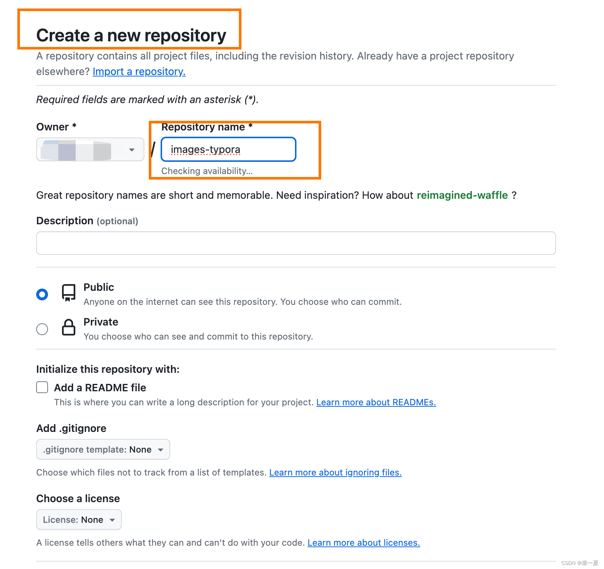Click the .gitignore template caret arrow
Viewport: 604px width, 569px height.
[161, 450]
